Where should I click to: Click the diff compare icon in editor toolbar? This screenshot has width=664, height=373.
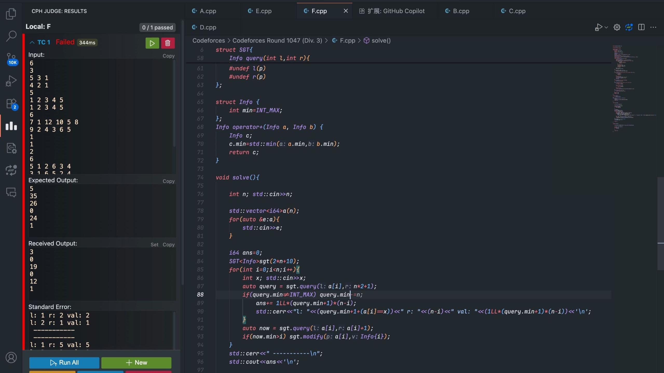(x=629, y=27)
